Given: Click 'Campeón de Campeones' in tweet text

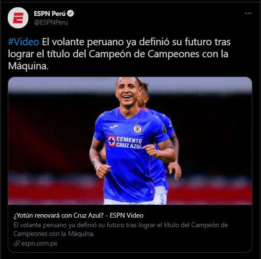Looking at the screenshot, I should click(144, 54).
